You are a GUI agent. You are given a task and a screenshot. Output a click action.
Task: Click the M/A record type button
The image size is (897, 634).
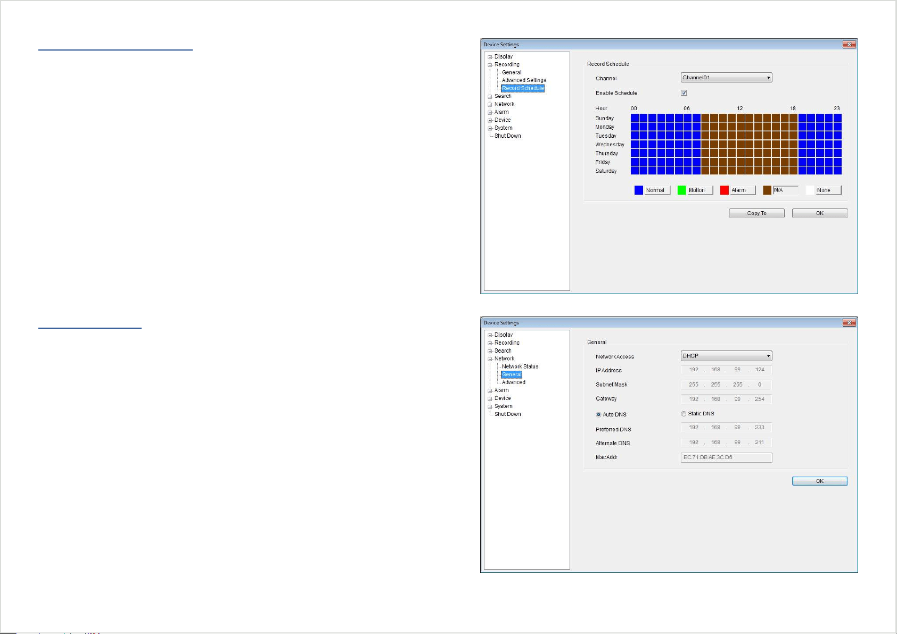pyautogui.click(x=786, y=190)
